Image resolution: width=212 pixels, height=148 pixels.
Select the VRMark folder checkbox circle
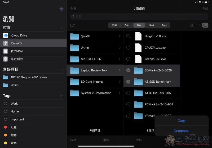click(128, 116)
